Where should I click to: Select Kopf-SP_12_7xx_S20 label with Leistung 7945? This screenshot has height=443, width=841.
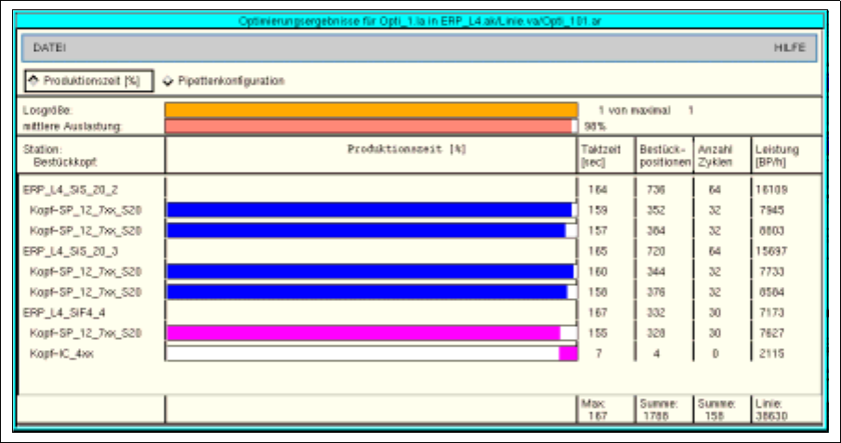[x=85, y=210]
